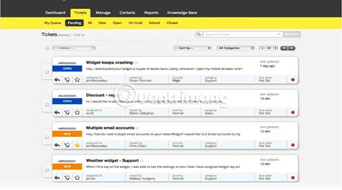
Task: Open the Weather widget - Support ticket title
Action: (x=112, y=161)
